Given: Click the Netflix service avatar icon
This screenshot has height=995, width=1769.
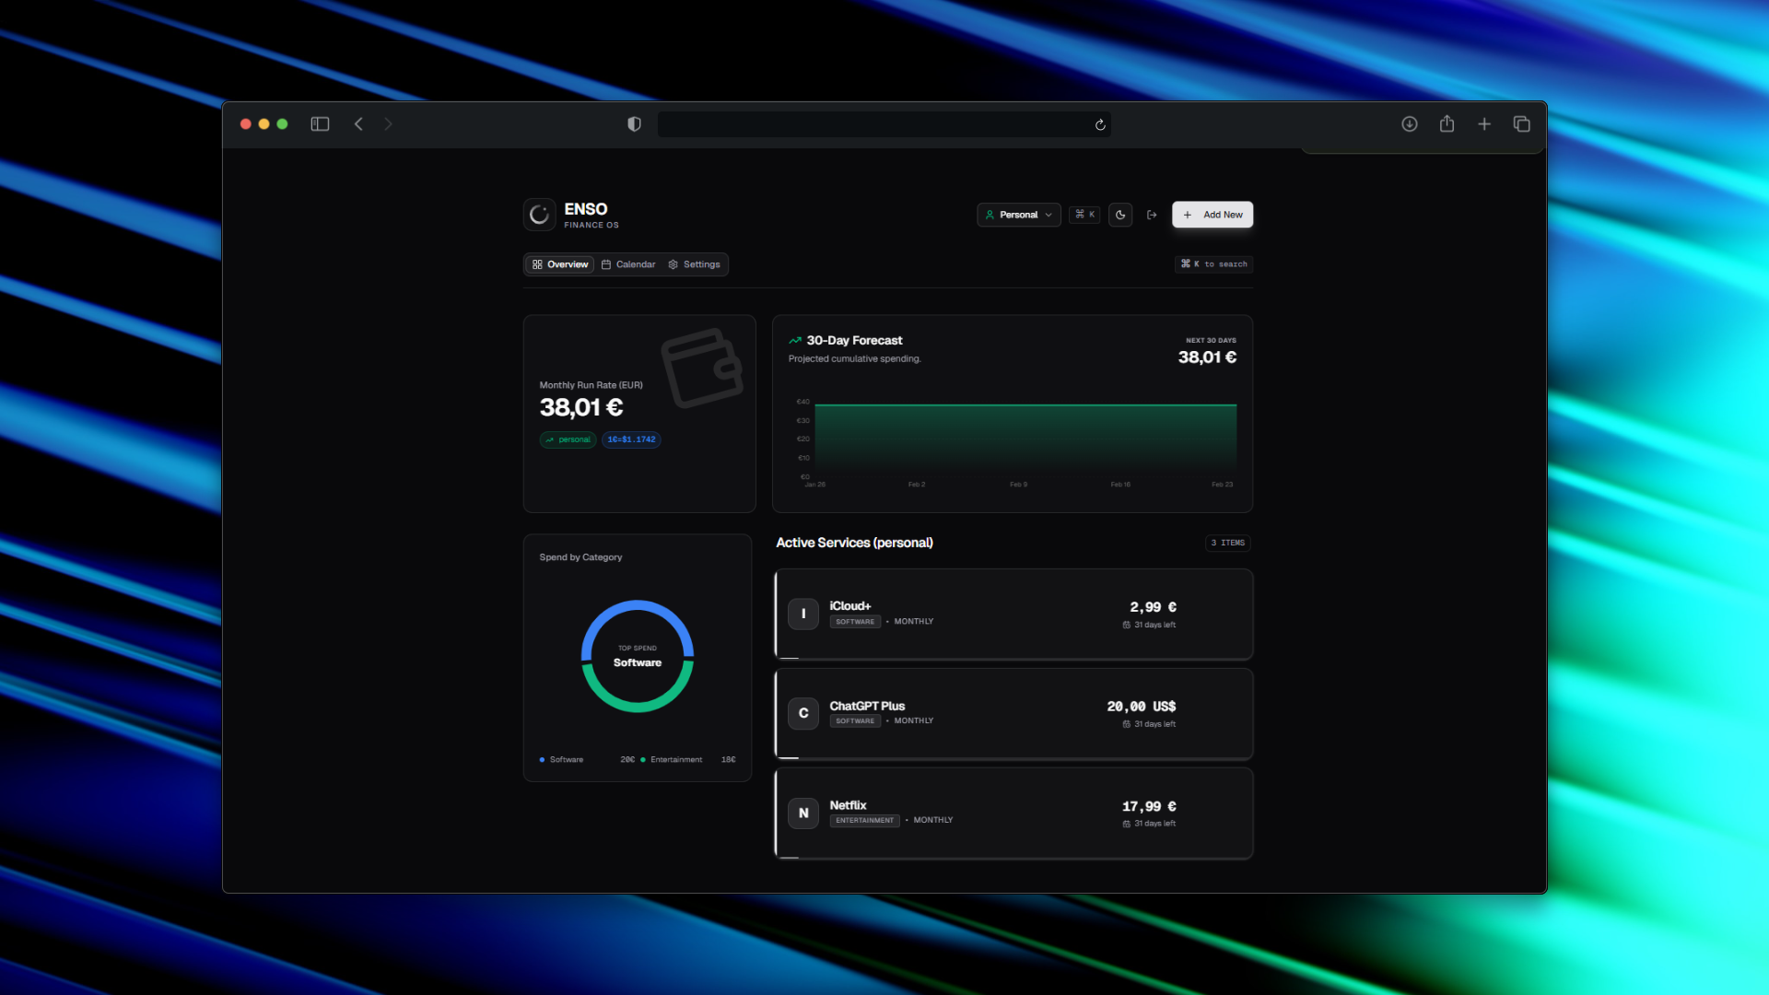Looking at the screenshot, I should click(x=803, y=813).
